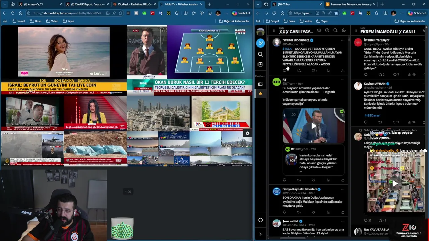Share the RT Hegseth post
Viewport: 429px width, 241px height.
click(x=343, y=180)
